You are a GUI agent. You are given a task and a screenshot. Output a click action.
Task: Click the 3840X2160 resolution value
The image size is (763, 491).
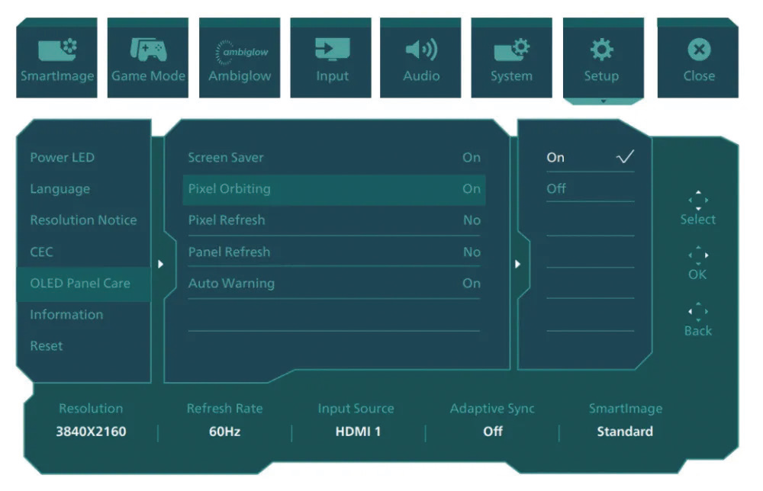point(91,432)
